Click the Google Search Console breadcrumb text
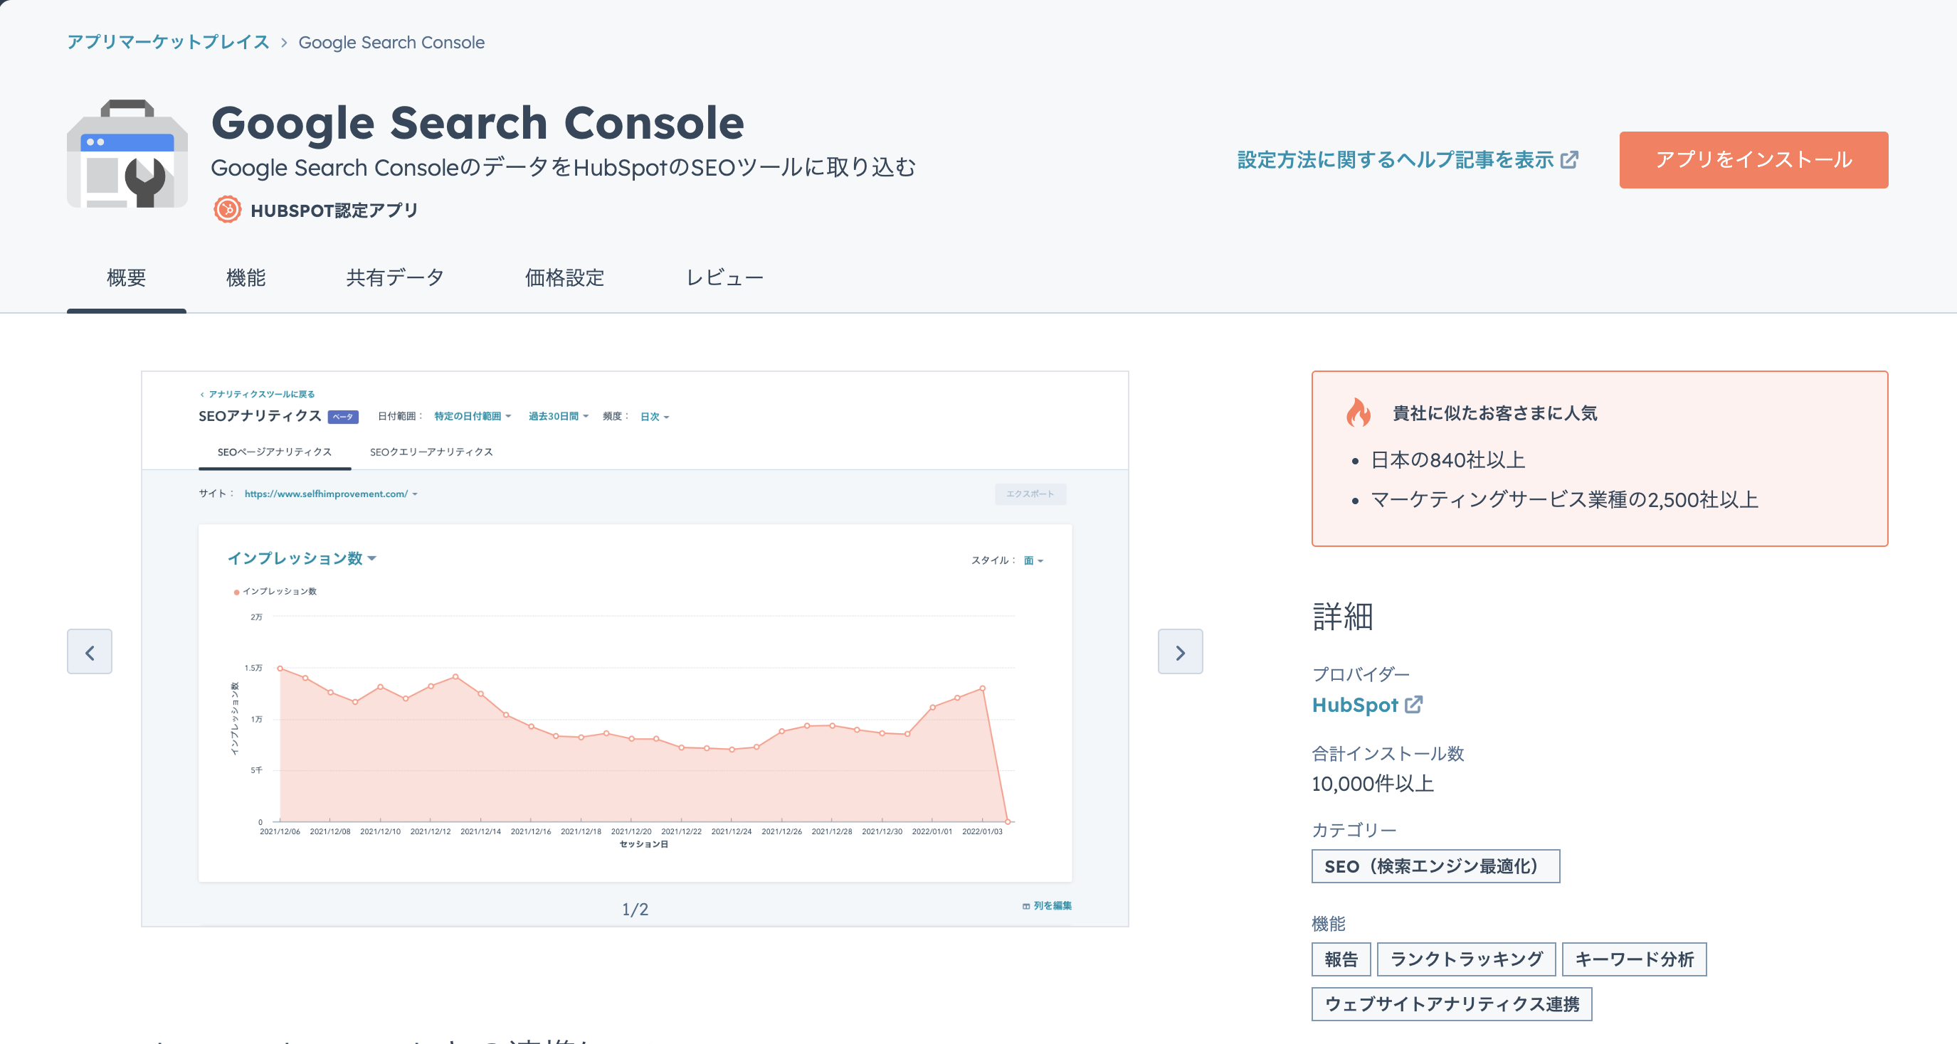 pos(391,43)
